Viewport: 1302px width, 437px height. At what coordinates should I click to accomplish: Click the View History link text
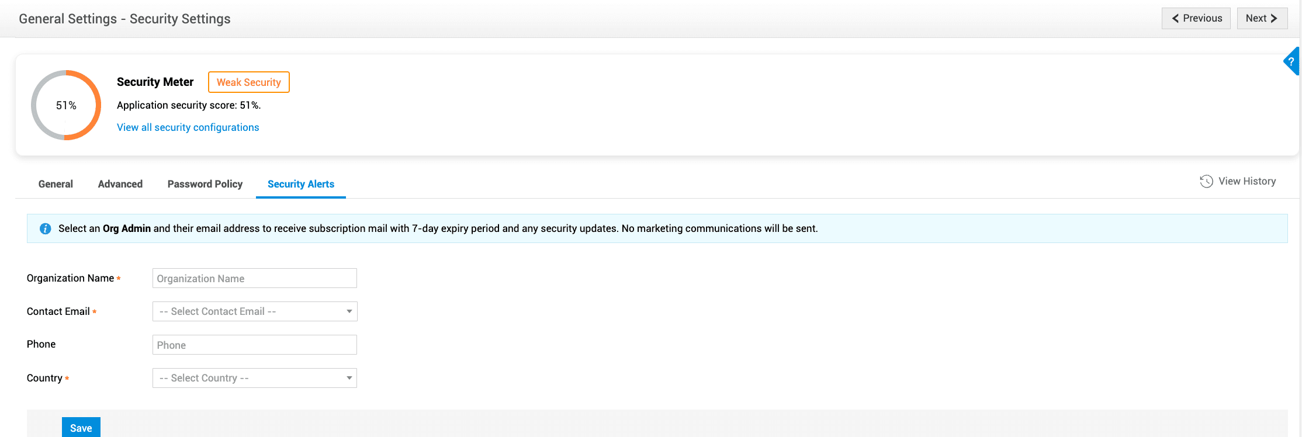point(1246,181)
